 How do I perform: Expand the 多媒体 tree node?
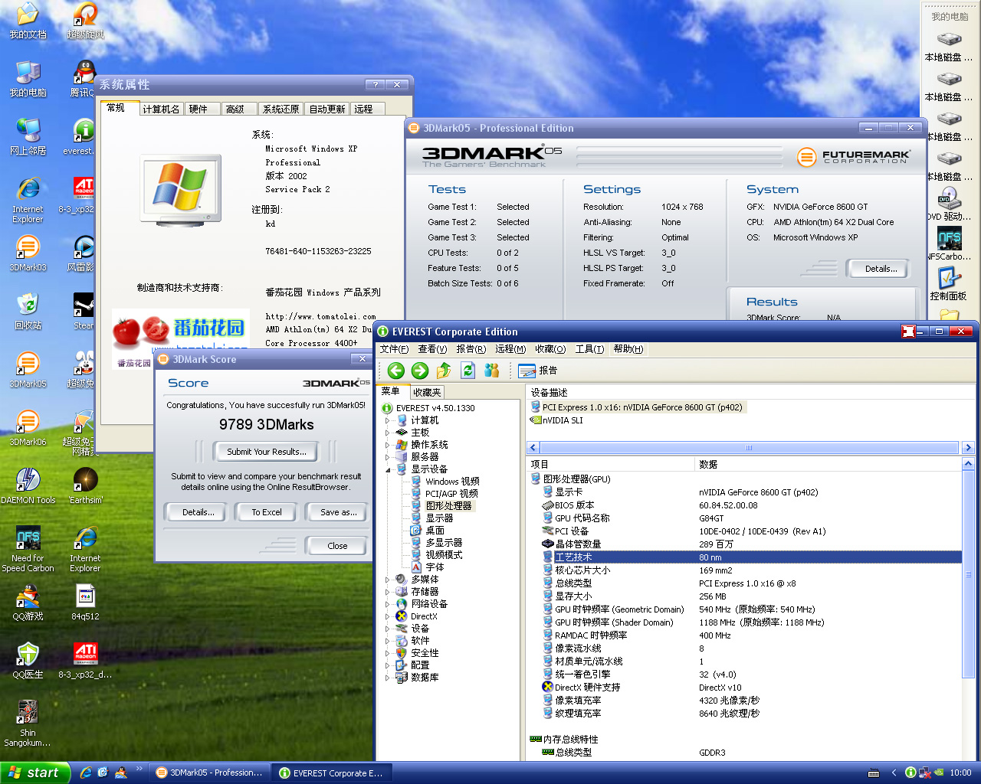(x=387, y=580)
